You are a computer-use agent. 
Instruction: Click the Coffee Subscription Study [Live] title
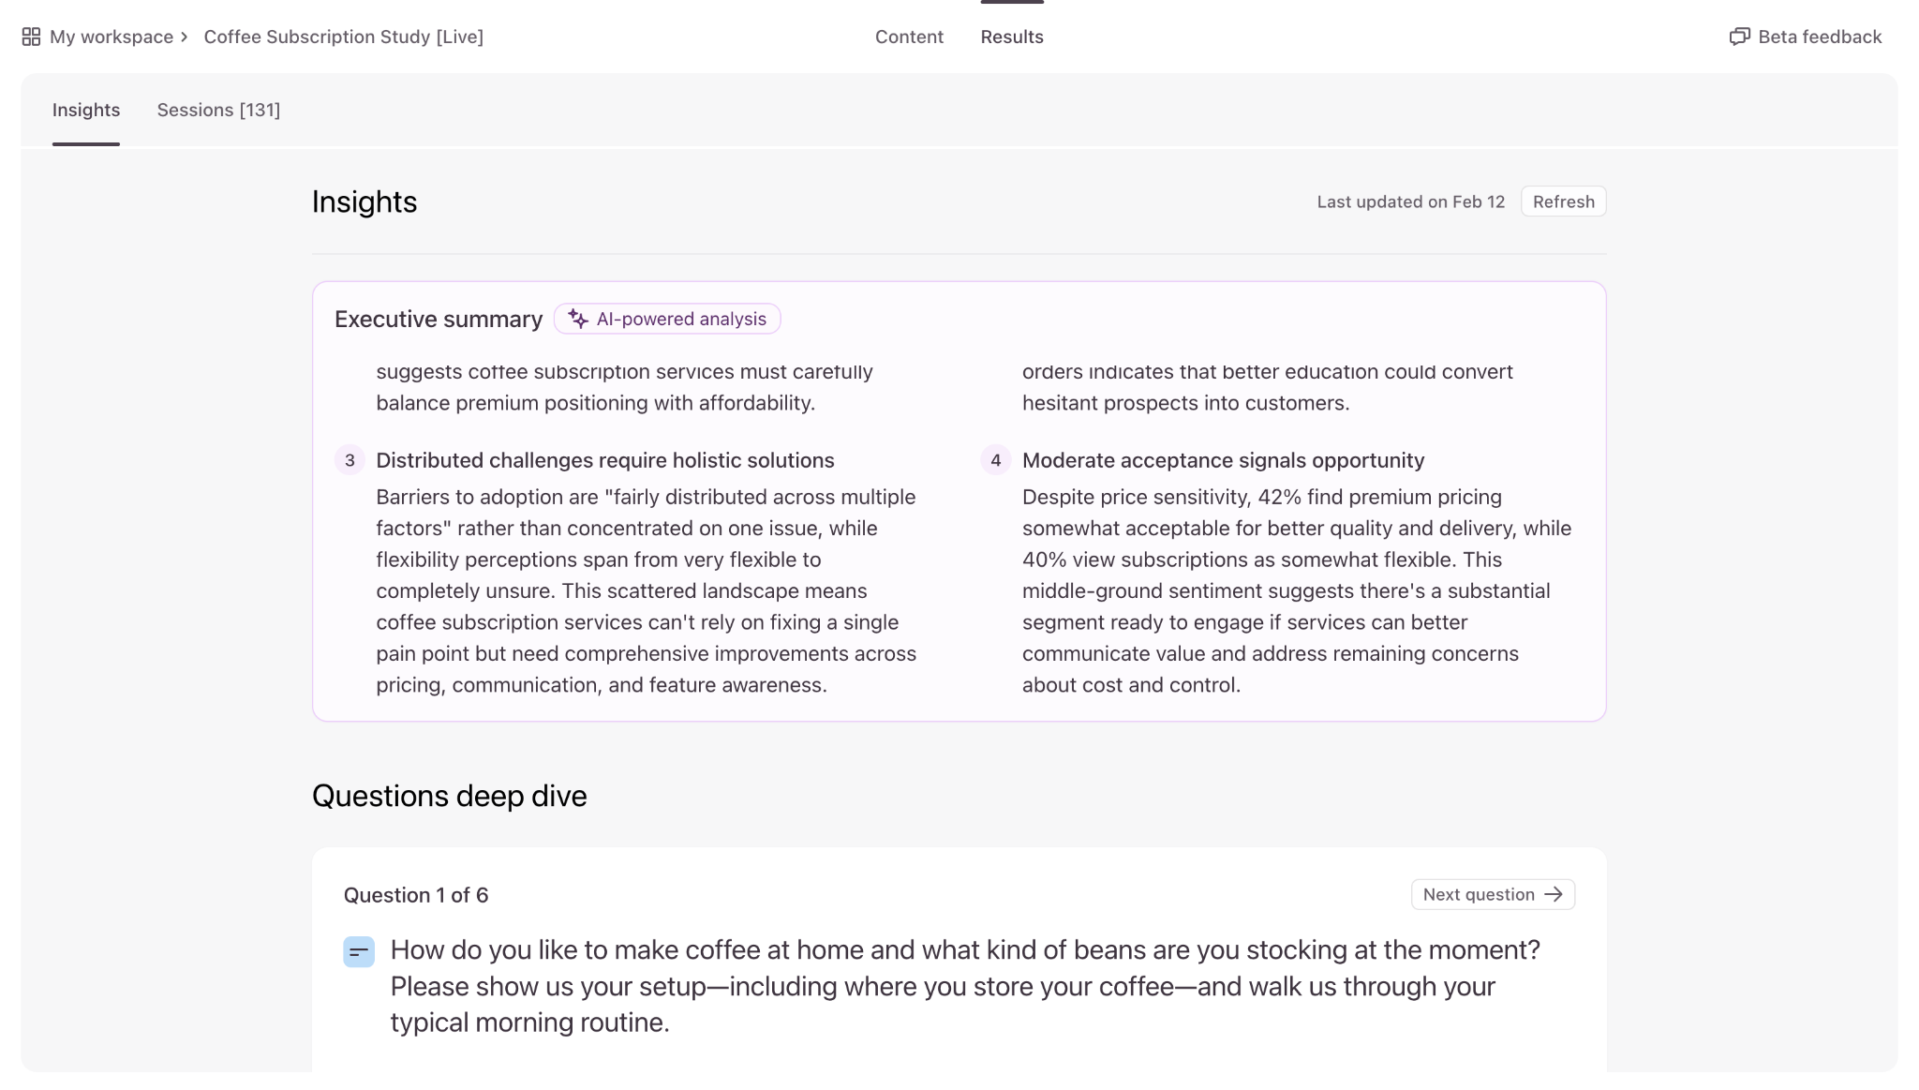click(x=343, y=37)
